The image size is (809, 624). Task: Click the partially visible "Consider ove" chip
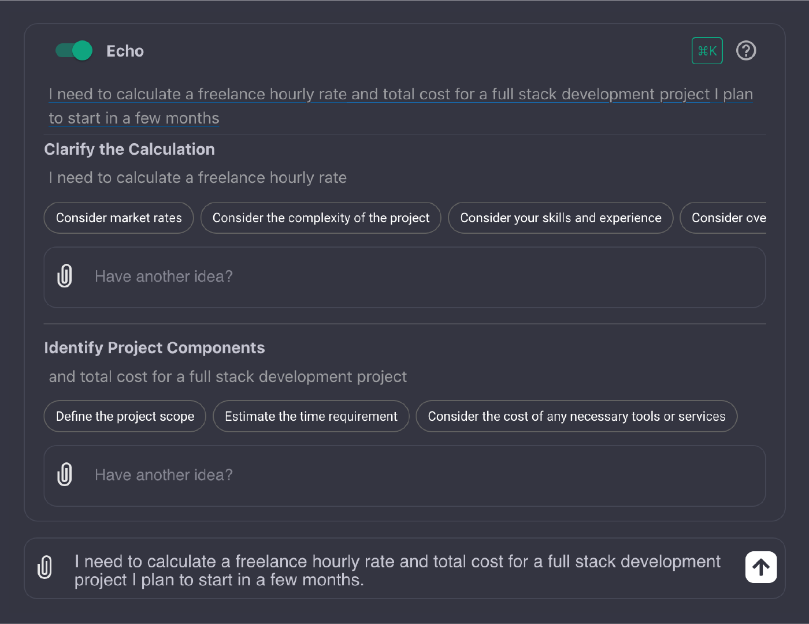point(726,218)
